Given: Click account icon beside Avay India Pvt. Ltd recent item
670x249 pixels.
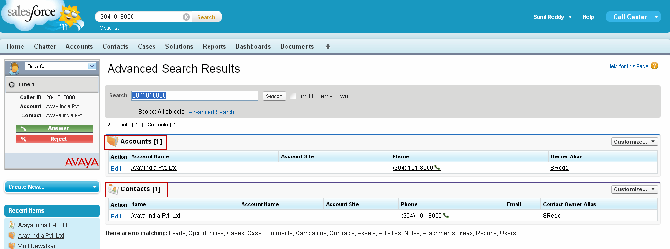Looking at the screenshot, I should click(12, 236).
